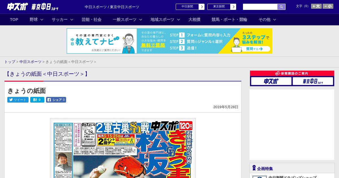Focus the site search input field
Viewport: 339px width, 178px height.
click(x=260, y=7)
